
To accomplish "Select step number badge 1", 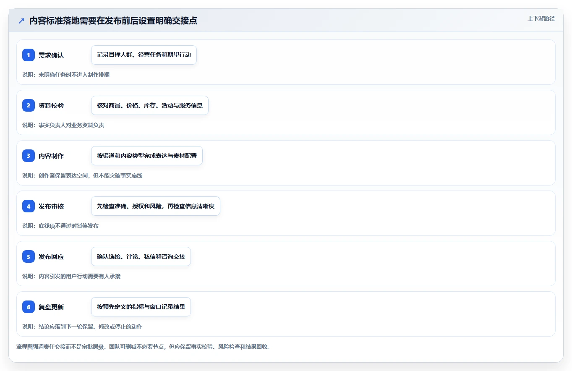I will 29,55.
